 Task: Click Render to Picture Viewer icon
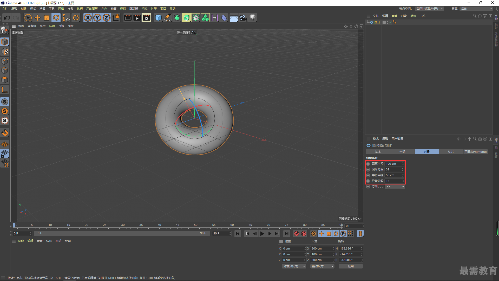[x=137, y=18]
